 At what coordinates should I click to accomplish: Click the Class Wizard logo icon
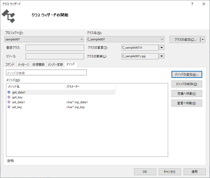click(x=8, y=16)
